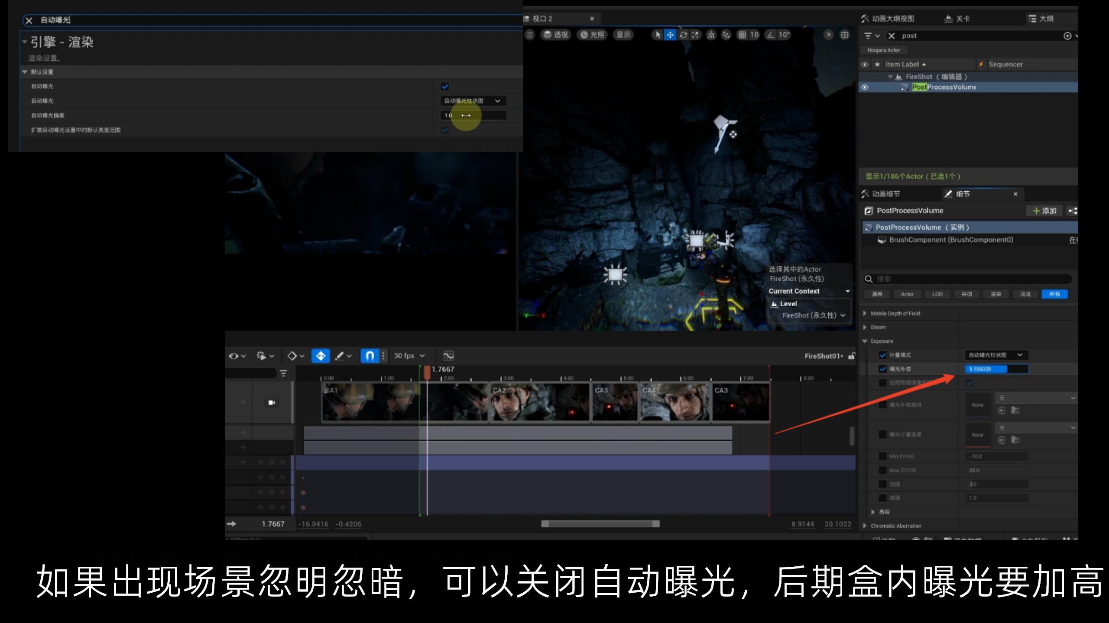This screenshot has width=1109, height=623.
Task: Switch to 大纲 tab
Action: 1041,19
